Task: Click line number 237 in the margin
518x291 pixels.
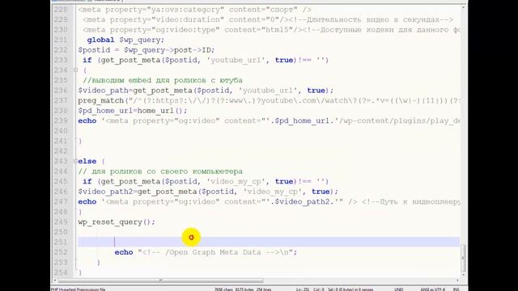Action: pos(61,100)
